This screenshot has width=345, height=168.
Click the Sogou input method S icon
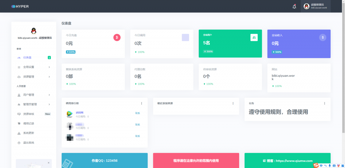(x=316, y=165)
